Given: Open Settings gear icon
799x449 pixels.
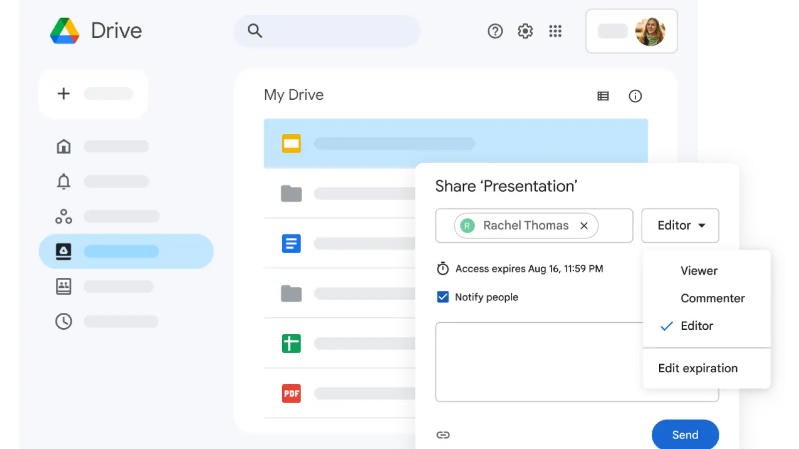Looking at the screenshot, I should tap(525, 31).
